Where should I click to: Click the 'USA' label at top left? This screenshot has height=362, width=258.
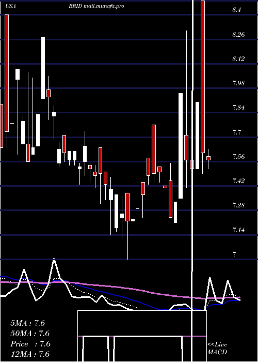(x=10, y=6)
